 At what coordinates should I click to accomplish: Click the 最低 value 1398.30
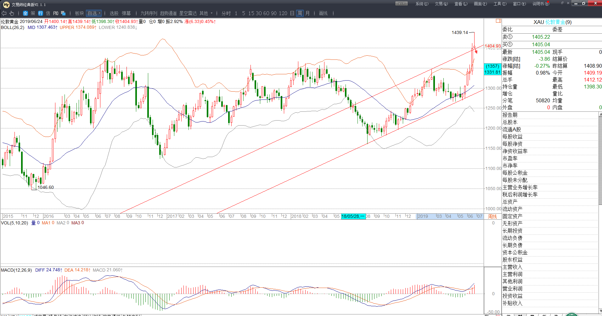[x=593, y=87]
